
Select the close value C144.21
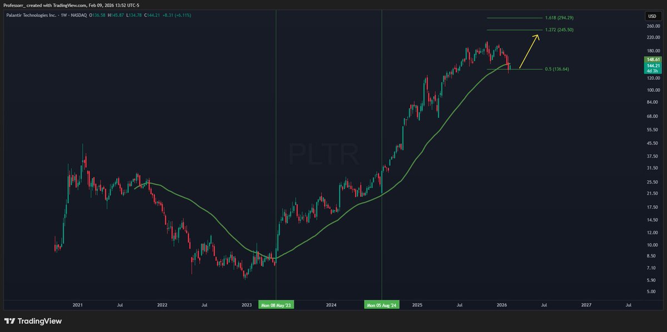click(152, 15)
